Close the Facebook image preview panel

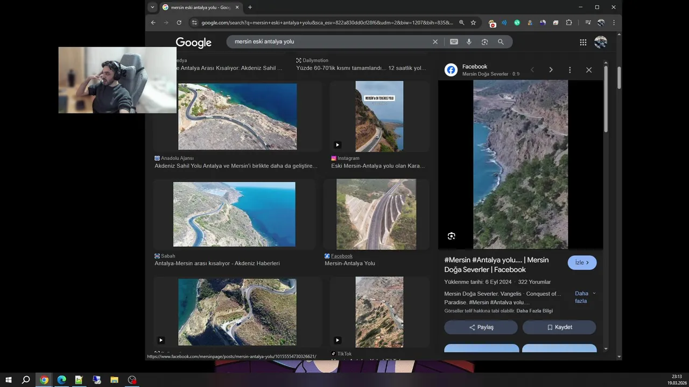coord(589,70)
